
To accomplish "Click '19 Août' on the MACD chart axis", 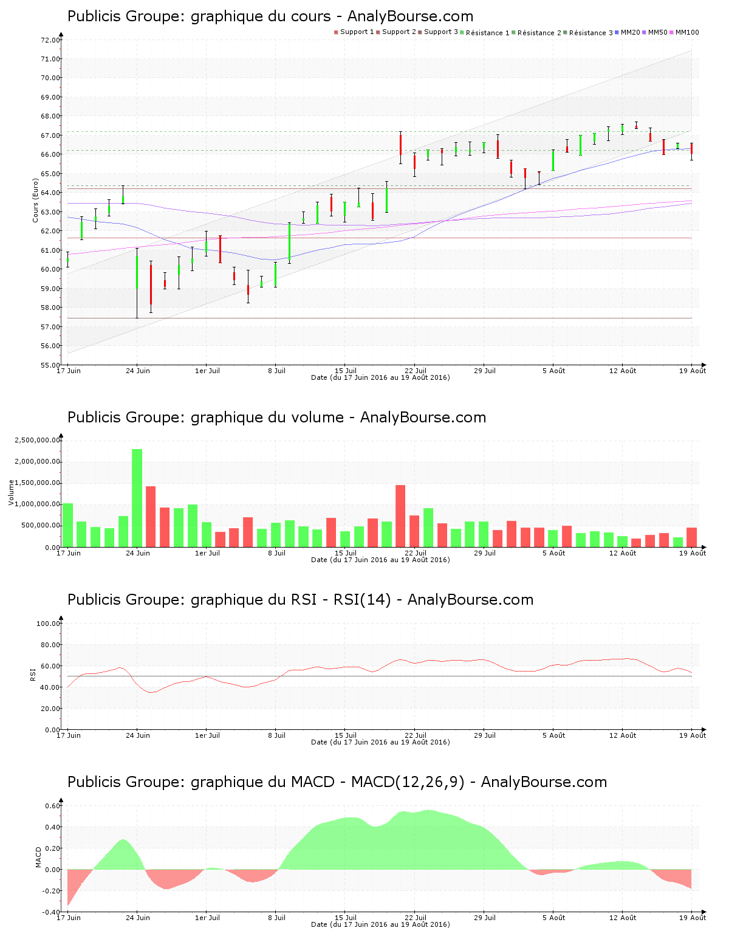I will [x=693, y=918].
